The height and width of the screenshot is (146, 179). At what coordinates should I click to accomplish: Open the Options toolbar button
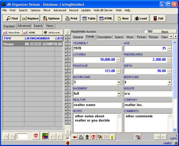pyautogui.click(x=51, y=18)
